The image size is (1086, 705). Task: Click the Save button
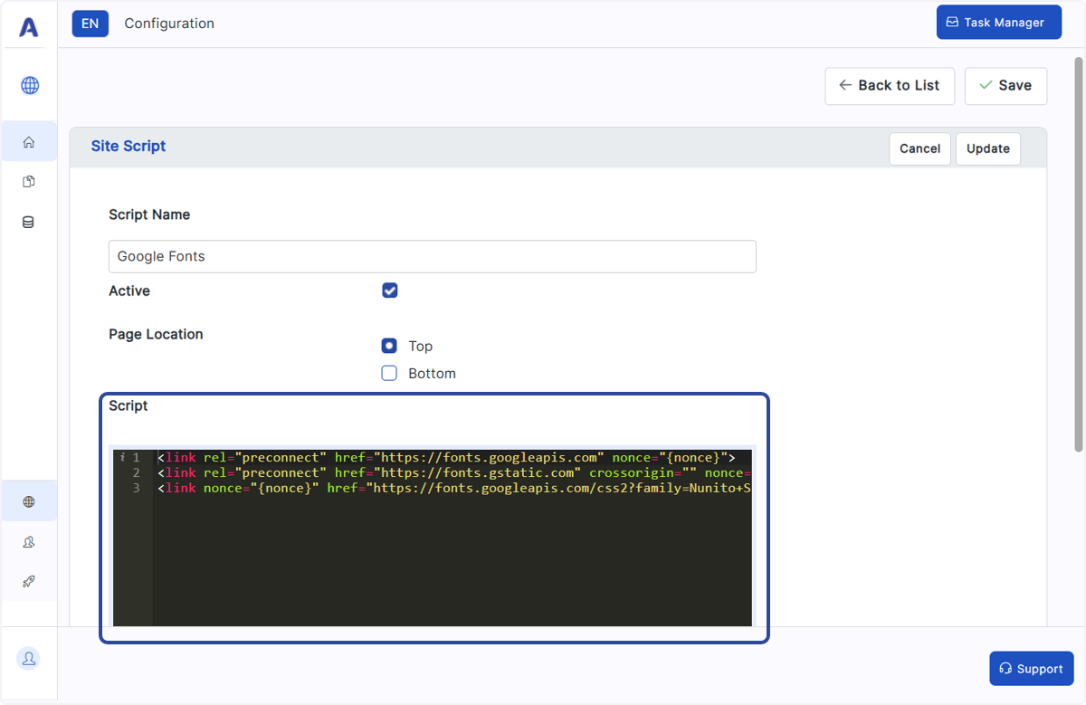click(x=1005, y=86)
